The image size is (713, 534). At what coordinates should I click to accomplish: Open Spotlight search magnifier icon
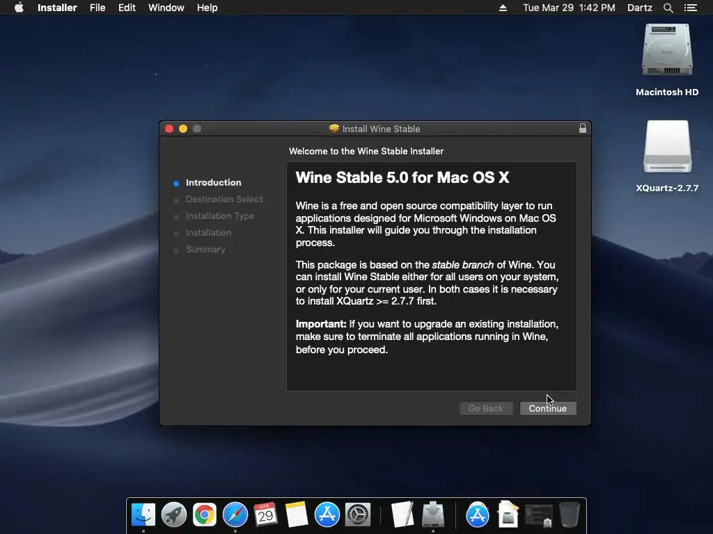(668, 8)
